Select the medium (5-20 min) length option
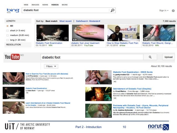 pyautogui.click(x=7, y=35)
